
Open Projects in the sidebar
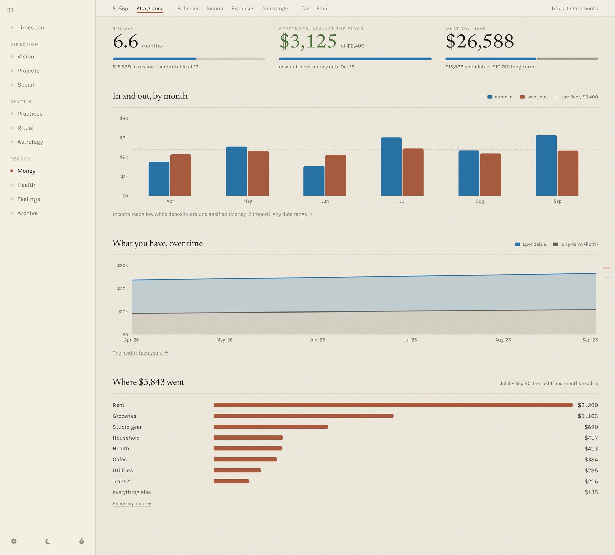28,71
